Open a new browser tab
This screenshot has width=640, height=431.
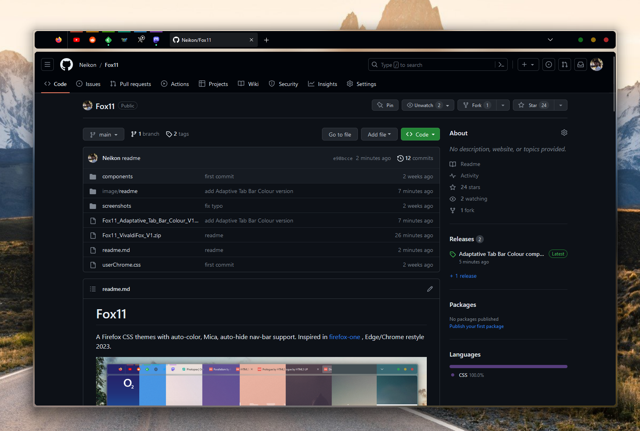(267, 40)
